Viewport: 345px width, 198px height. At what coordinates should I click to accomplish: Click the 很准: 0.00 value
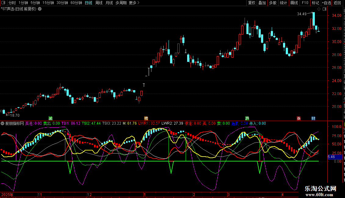point(193,123)
